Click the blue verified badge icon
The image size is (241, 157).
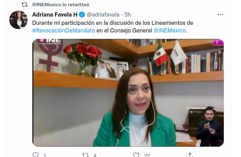[x=82, y=14]
